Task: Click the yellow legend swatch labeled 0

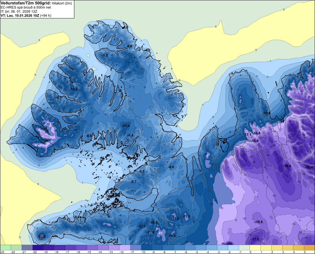Action: coord(255,248)
